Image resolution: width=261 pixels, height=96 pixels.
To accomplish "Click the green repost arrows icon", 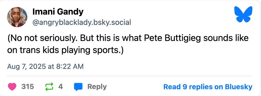I will click(x=49, y=87).
